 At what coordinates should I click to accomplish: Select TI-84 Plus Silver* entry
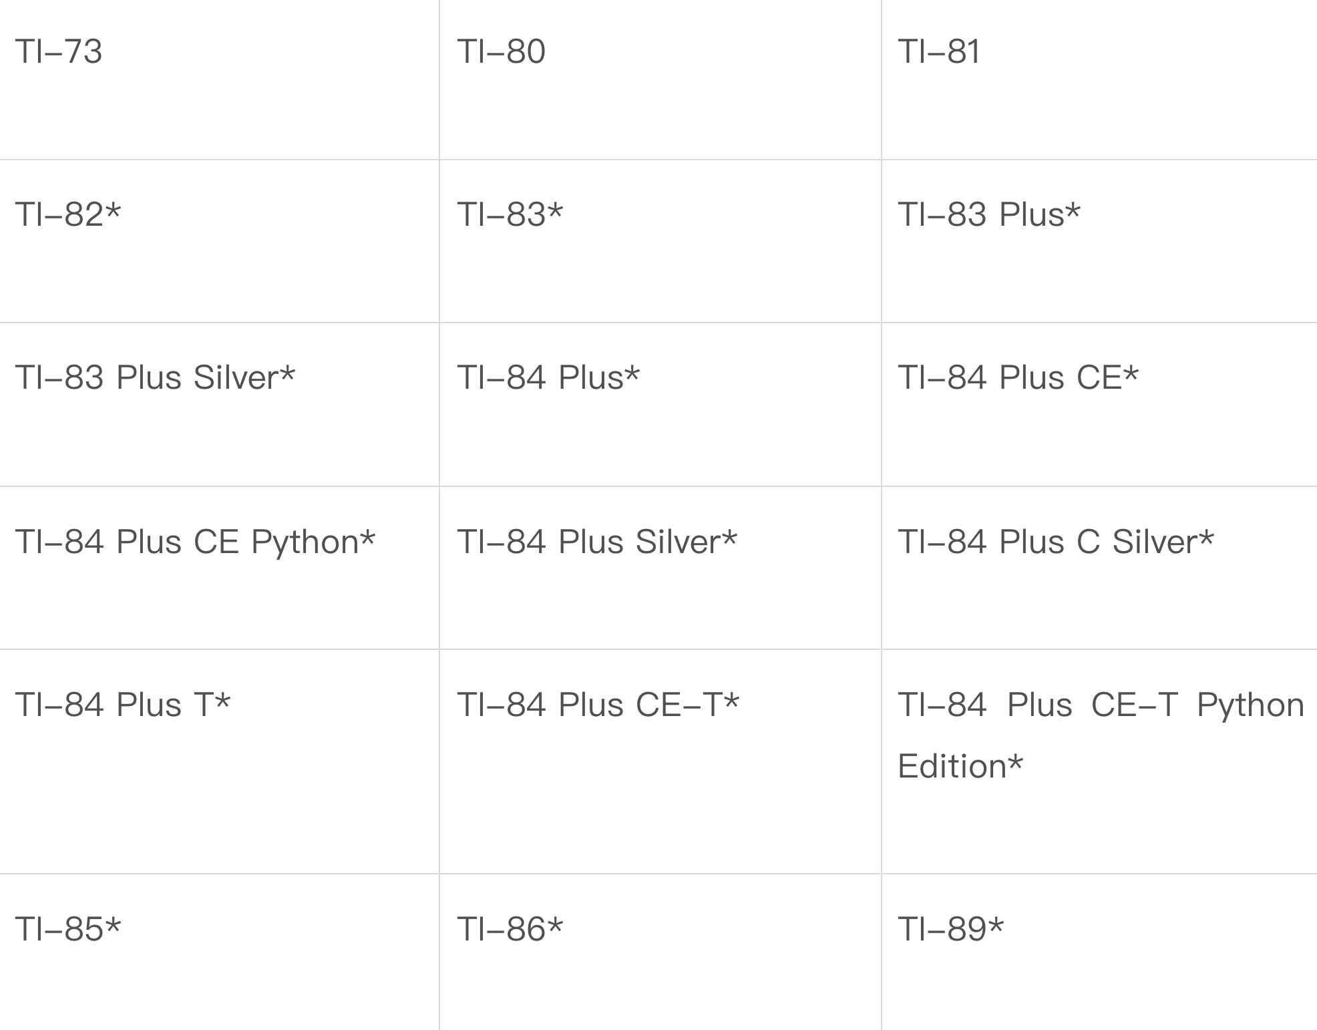click(x=597, y=541)
